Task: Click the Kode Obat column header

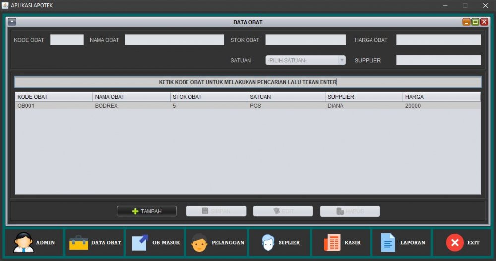Action: click(54, 97)
